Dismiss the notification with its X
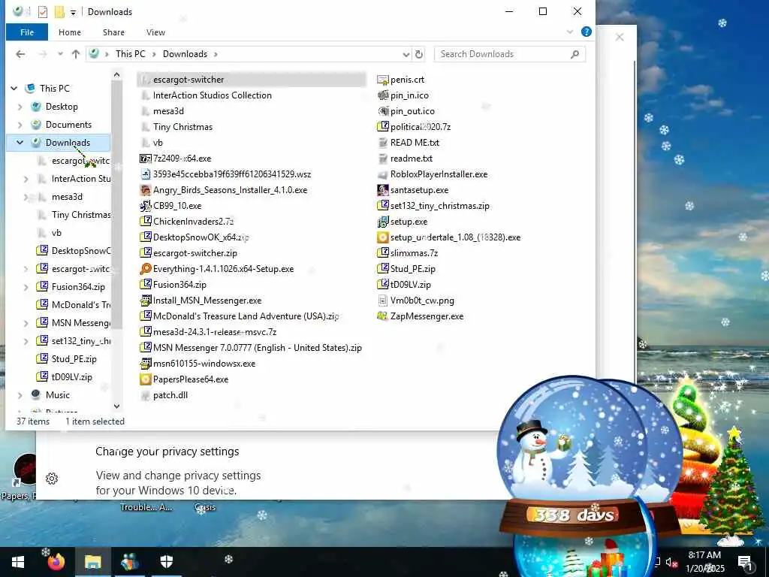 click(620, 38)
